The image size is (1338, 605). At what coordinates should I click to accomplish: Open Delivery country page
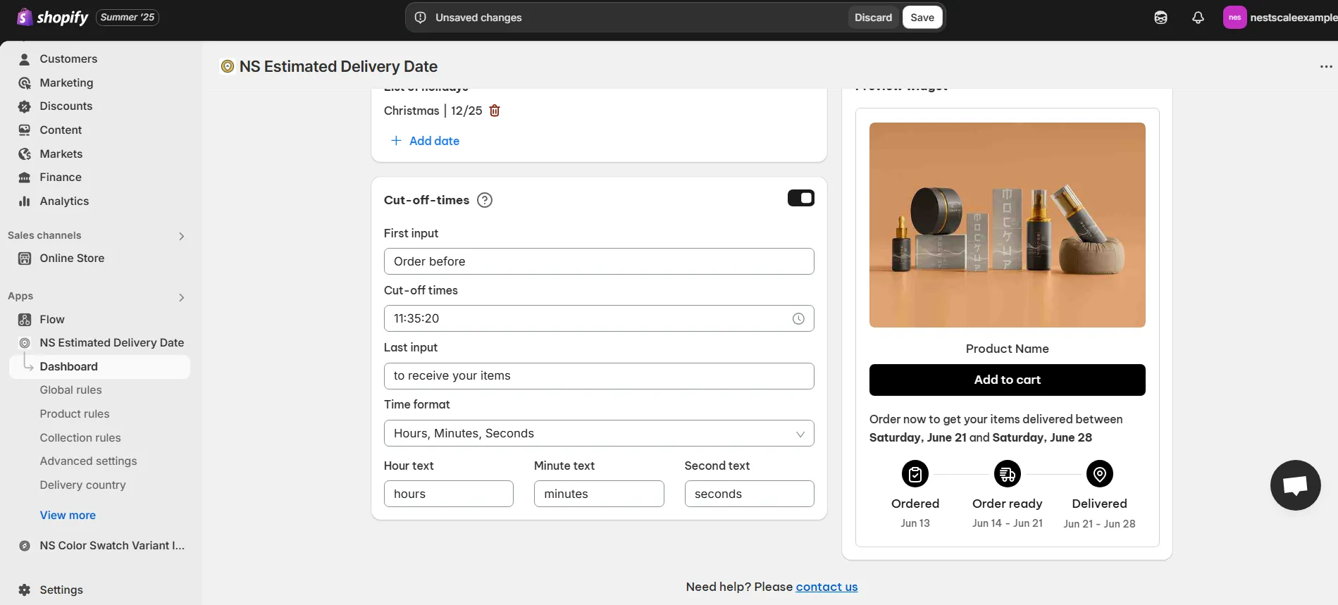pos(82,485)
